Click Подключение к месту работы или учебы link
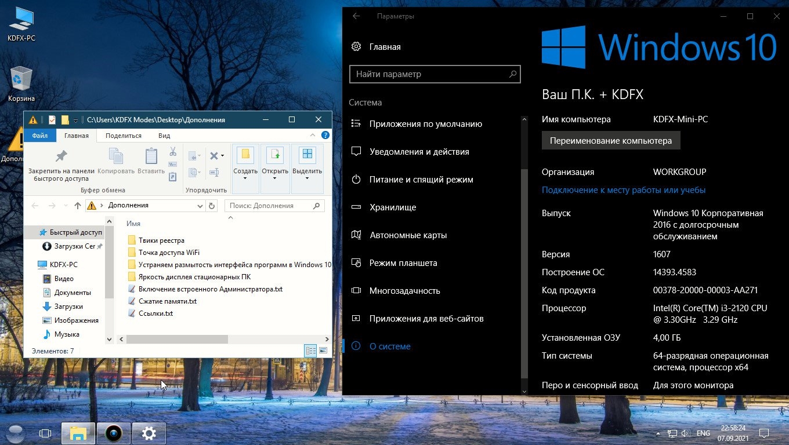Viewport: 789px width, 445px height. (x=624, y=190)
